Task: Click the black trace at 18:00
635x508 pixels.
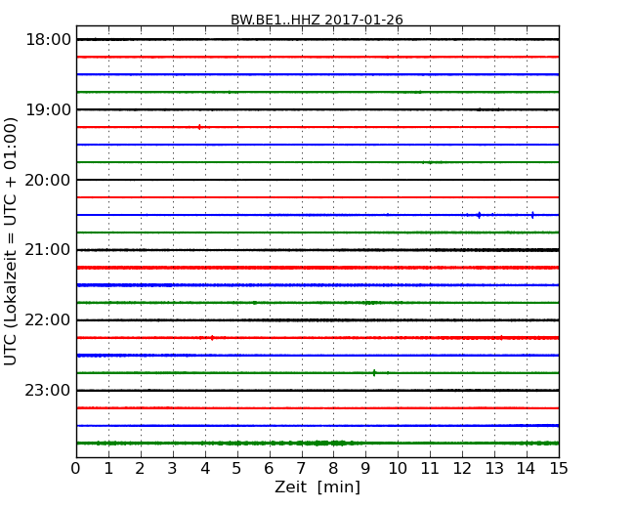Action: 317,39
